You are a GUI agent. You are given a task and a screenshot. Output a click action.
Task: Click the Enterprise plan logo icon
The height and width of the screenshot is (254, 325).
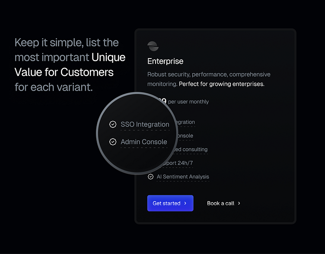tap(153, 46)
